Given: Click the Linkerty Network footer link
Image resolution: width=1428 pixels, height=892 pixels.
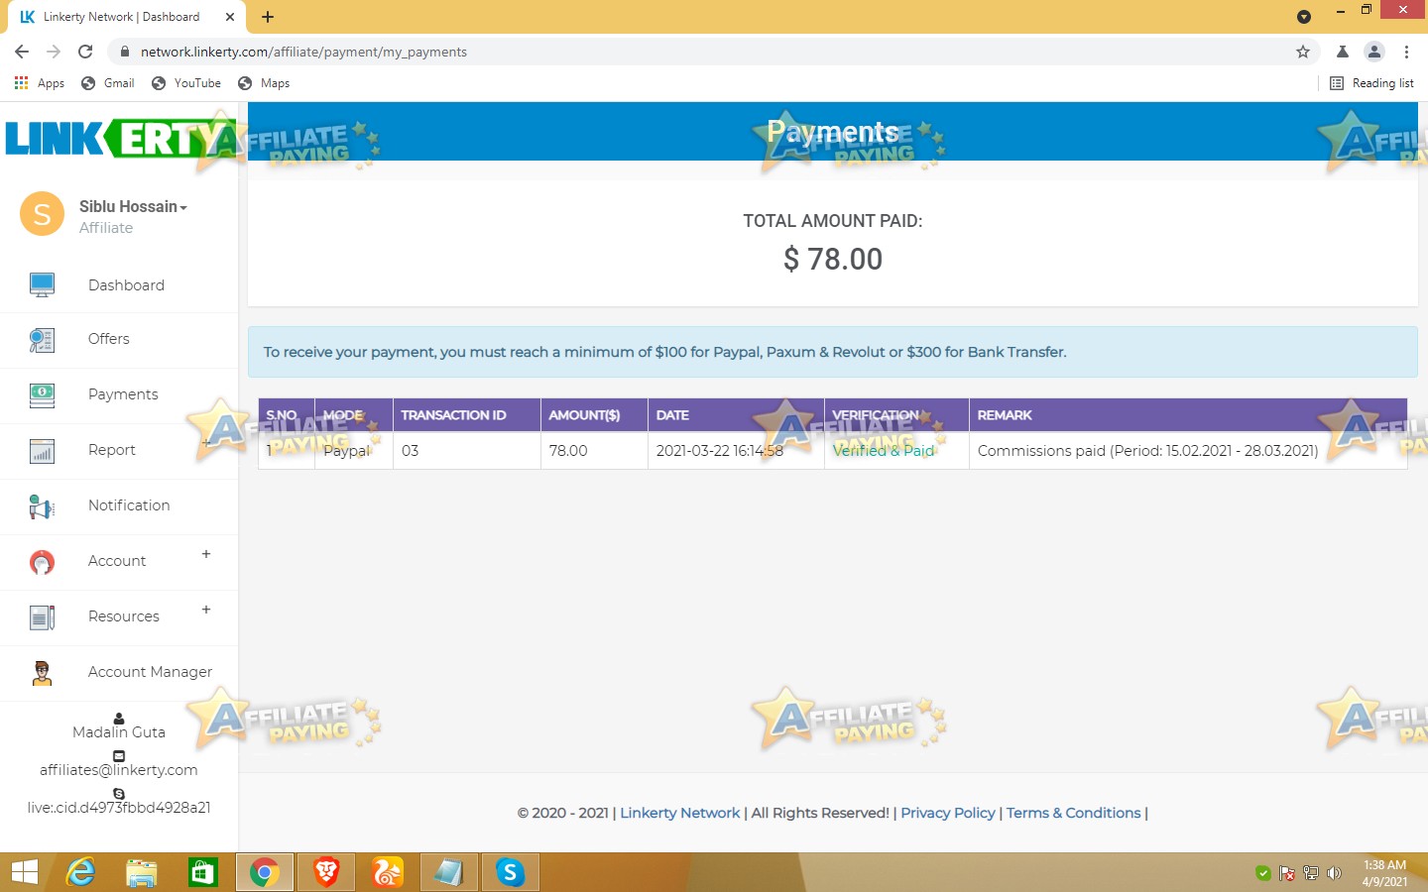Looking at the screenshot, I should (680, 813).
